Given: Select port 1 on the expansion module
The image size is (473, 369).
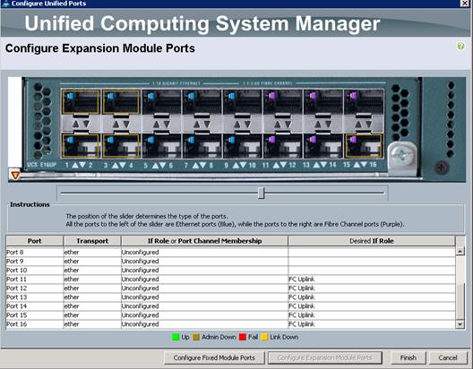Looking at the screenshot, I should tap(81, 101).
